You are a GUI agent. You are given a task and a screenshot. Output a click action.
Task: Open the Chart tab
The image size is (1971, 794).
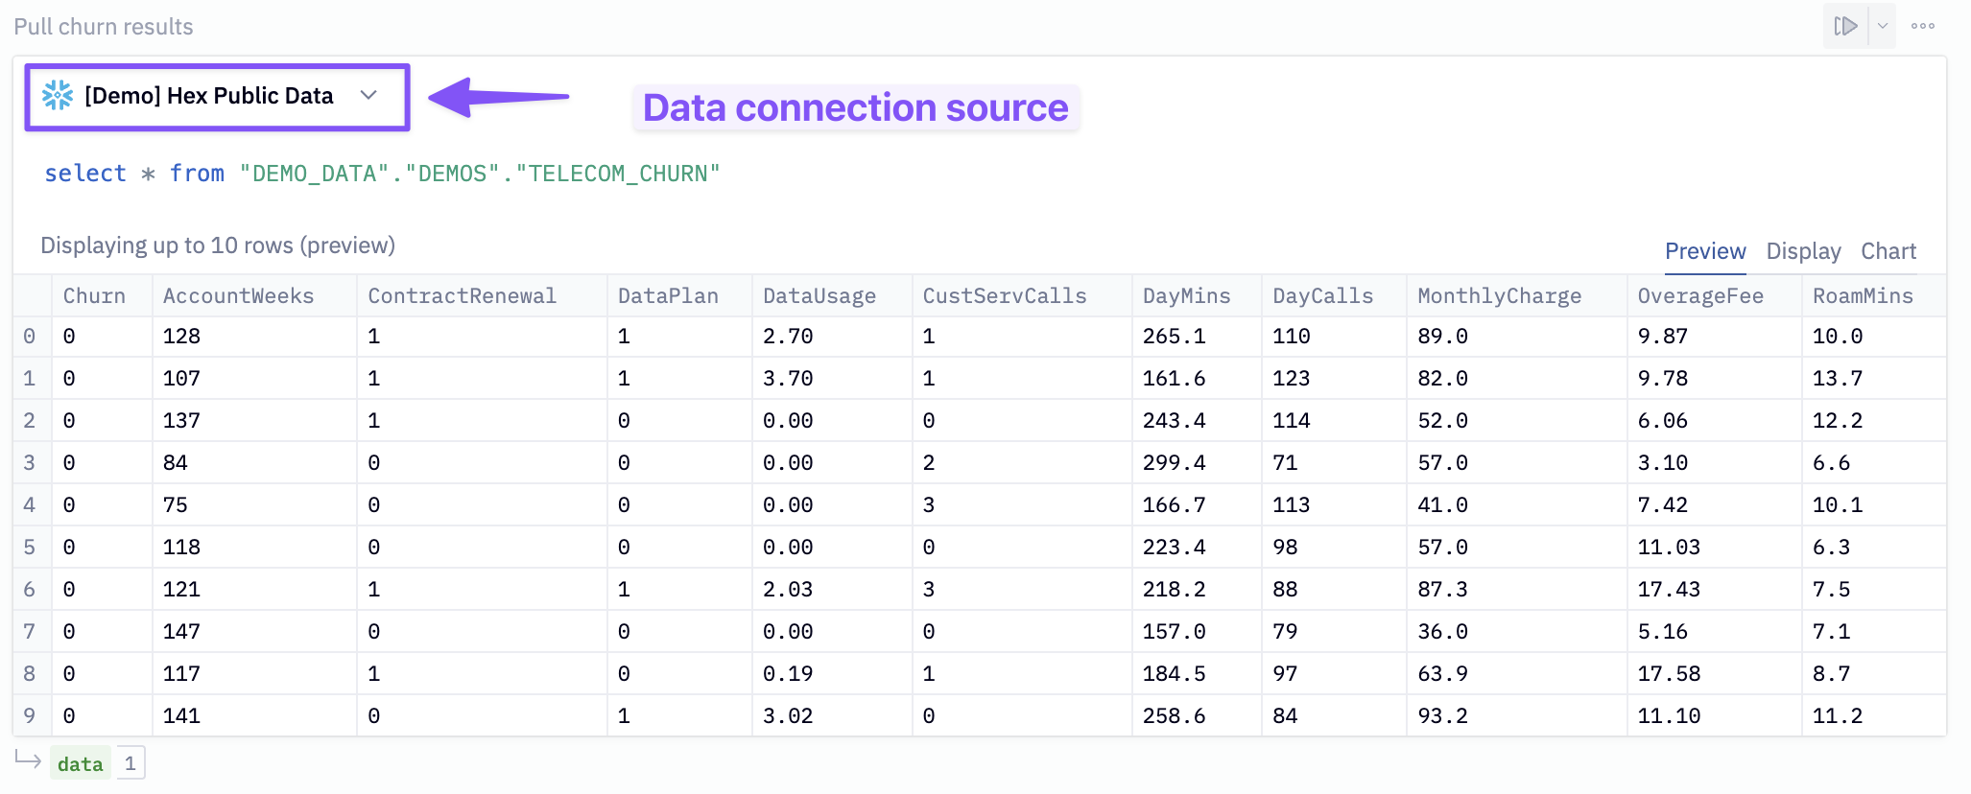1888,251
